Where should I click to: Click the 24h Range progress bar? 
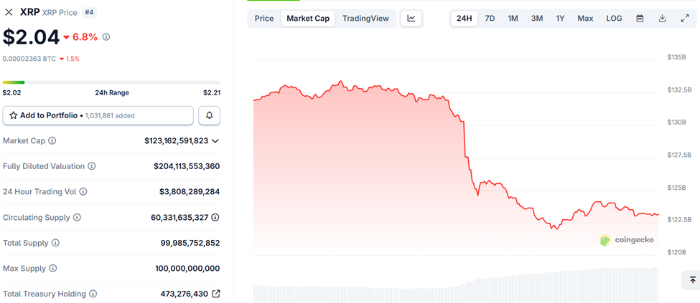[111, 82]
